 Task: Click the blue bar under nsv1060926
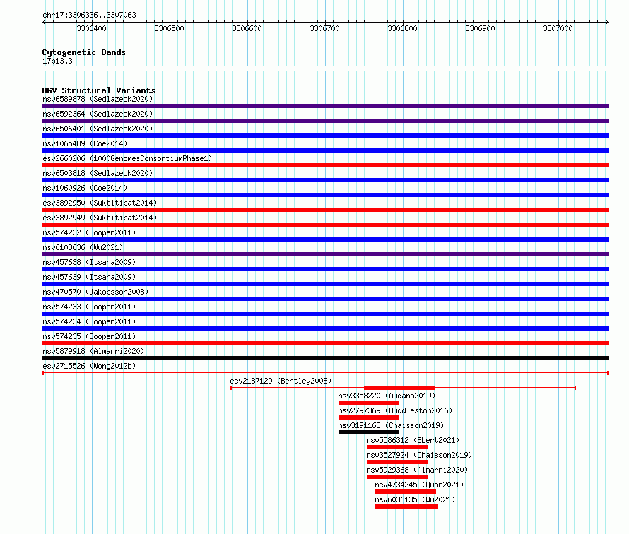point(325,195)
